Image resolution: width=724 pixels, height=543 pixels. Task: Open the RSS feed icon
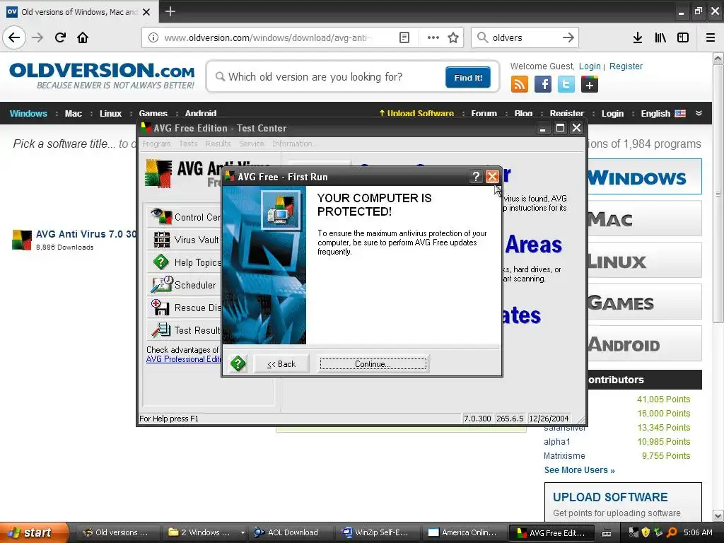[x=520, y=85]
